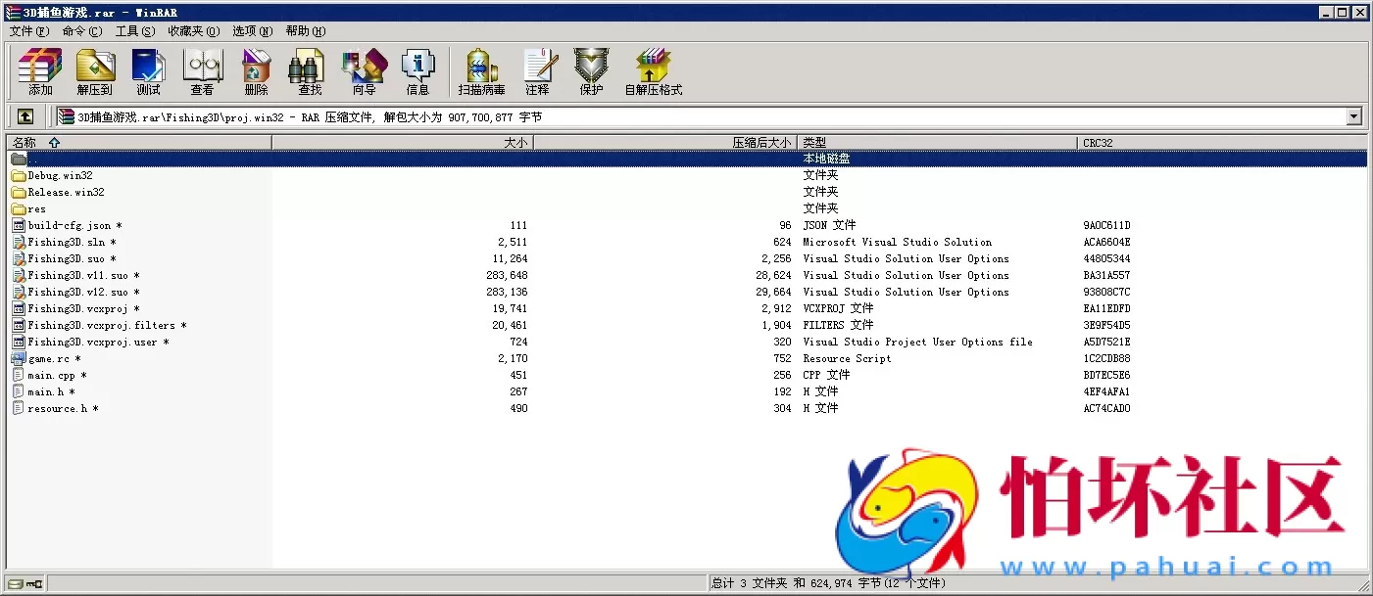Screen dimensions: 1373x596
Task: Open search via the 查找 (Find) icon
Action: pos(308,70)
